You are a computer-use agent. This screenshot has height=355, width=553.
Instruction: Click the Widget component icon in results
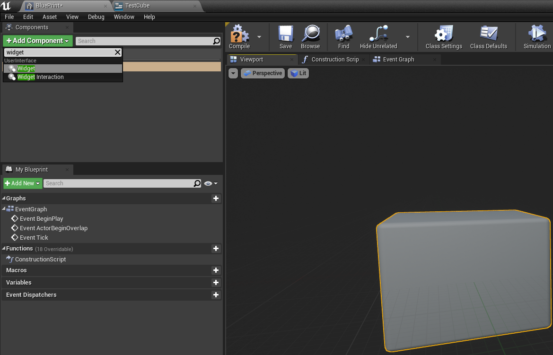pyautogui.click(x=12, y=69)
